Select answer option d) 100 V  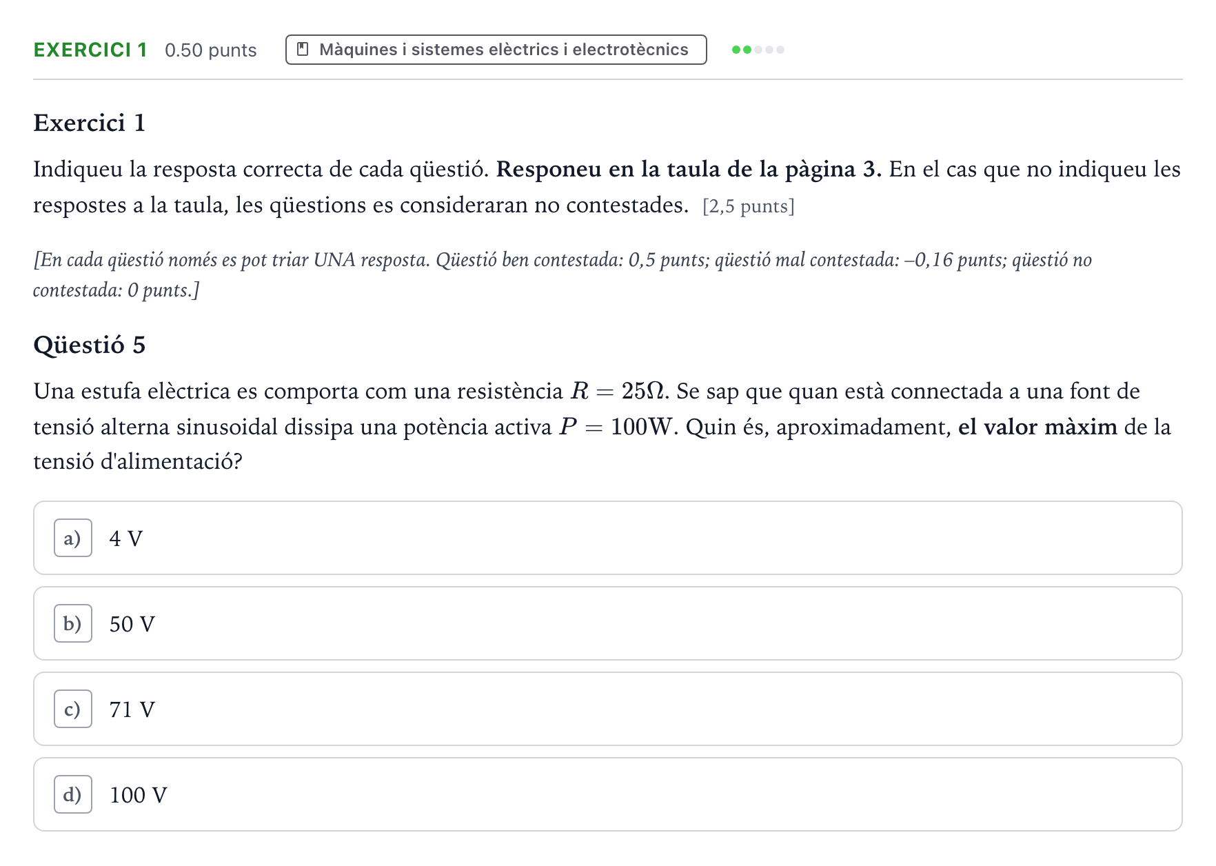coord(607,794)
